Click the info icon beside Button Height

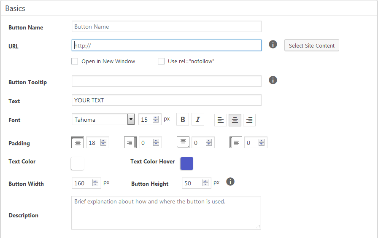[230, 182]
